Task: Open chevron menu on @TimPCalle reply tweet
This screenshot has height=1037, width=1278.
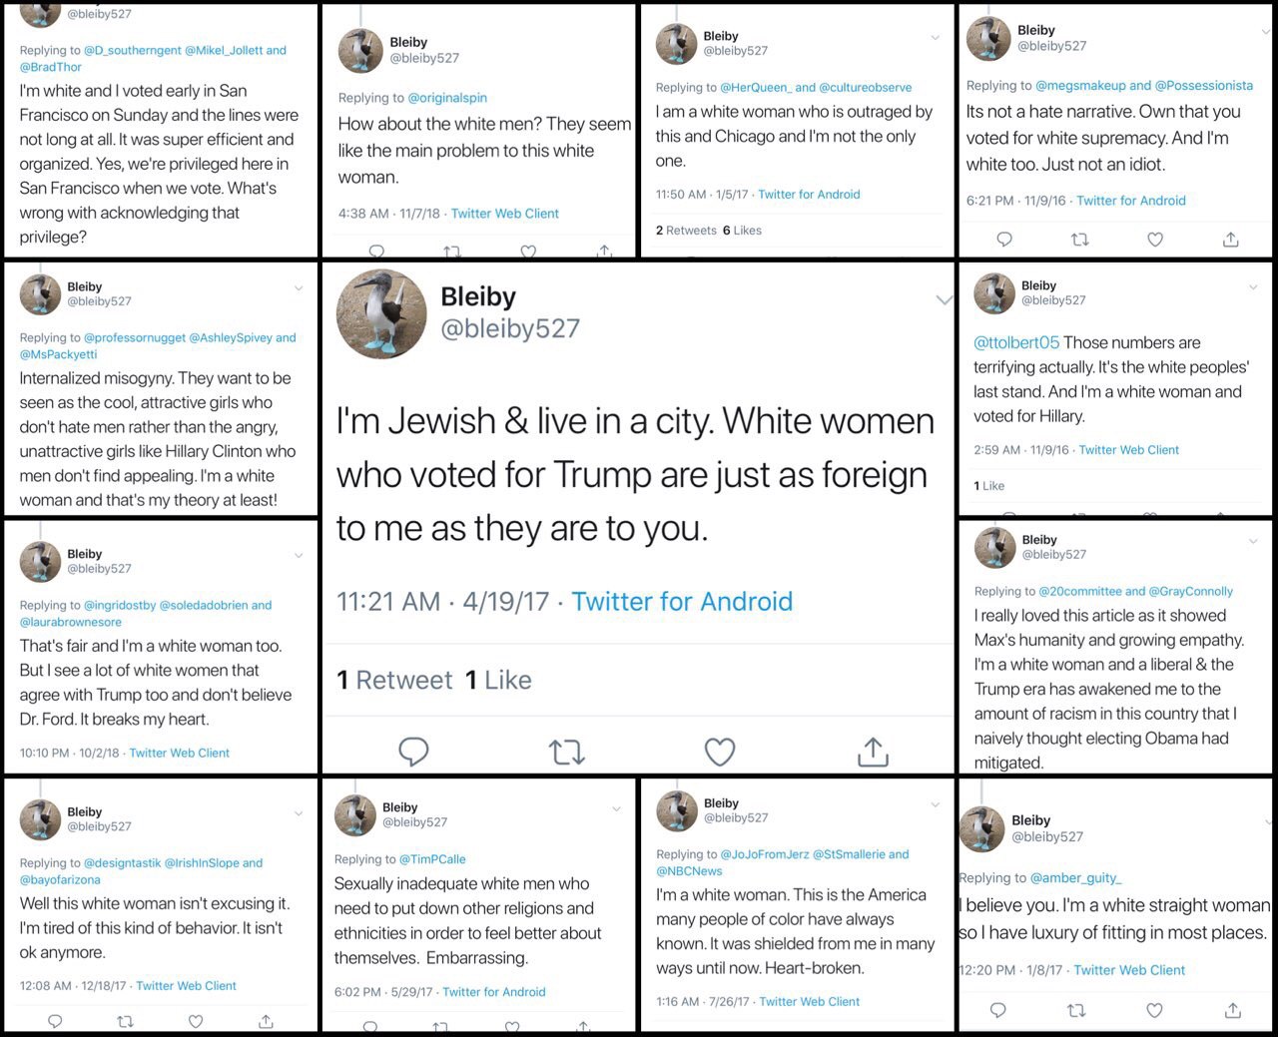Action: [615, 808]
